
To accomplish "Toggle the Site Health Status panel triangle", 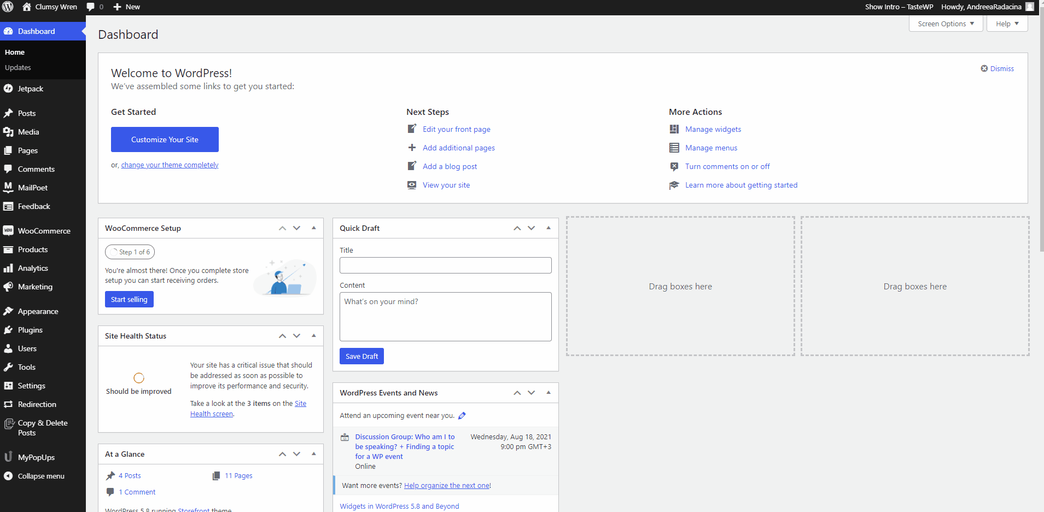I will [314, 336].
